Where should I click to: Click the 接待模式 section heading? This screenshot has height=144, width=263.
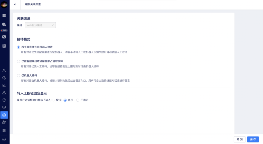pos(24,39)
